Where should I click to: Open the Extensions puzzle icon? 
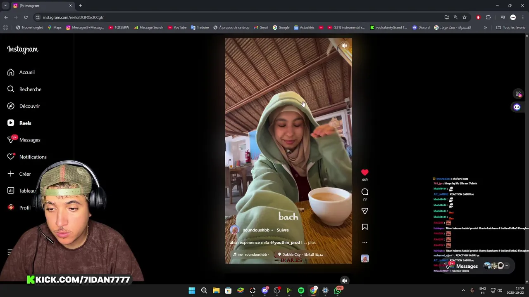[x=488, y=17]
